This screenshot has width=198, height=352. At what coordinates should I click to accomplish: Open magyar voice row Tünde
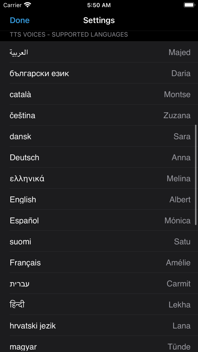[99, 344]
